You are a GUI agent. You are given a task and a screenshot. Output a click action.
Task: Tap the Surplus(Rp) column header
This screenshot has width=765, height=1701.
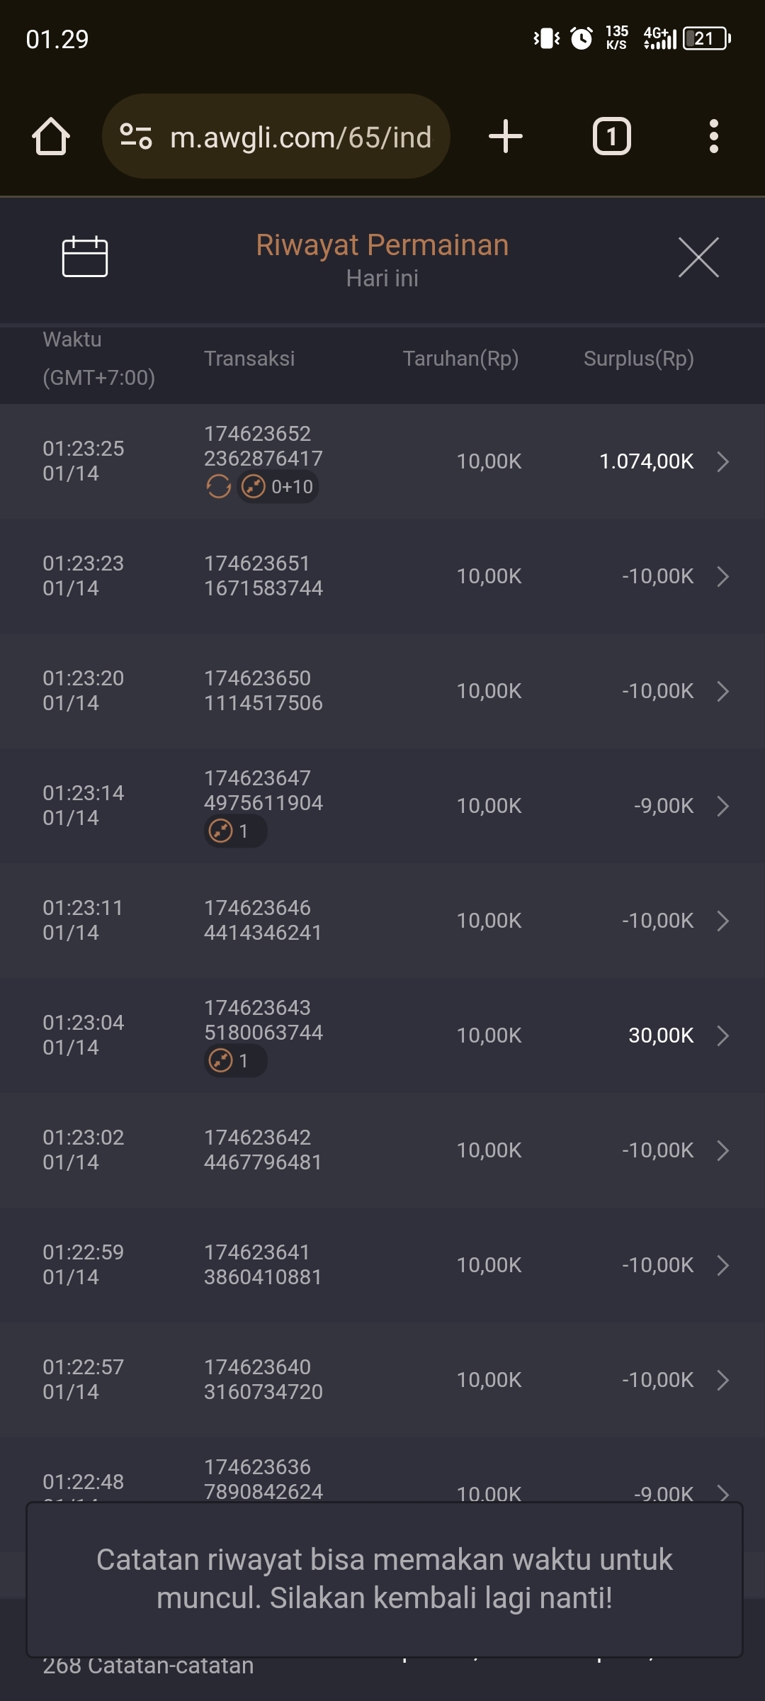click(638, 359)
